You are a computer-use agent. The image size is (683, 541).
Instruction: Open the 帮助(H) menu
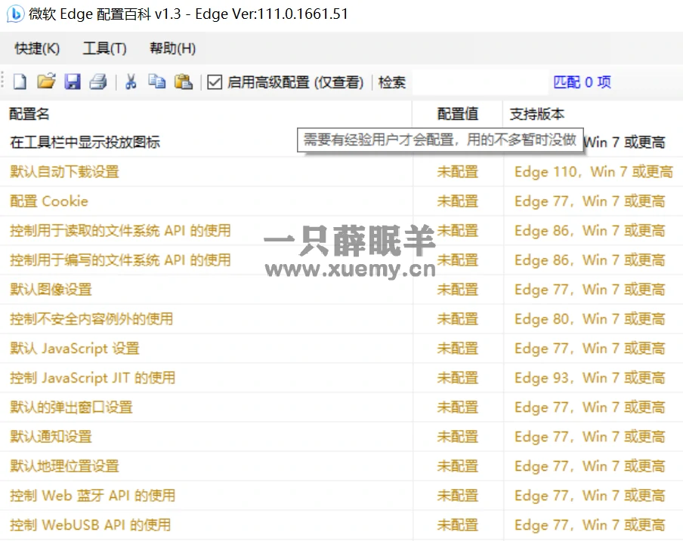click(172, 48)
